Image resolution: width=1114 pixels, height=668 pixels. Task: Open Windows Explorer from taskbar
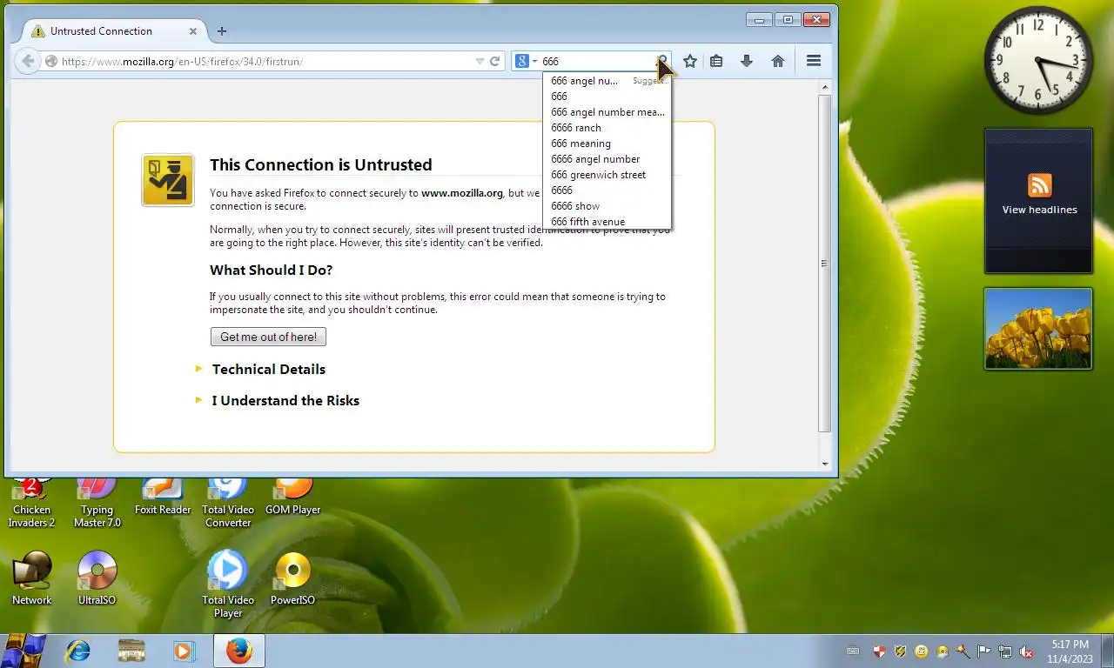point(131,651)
